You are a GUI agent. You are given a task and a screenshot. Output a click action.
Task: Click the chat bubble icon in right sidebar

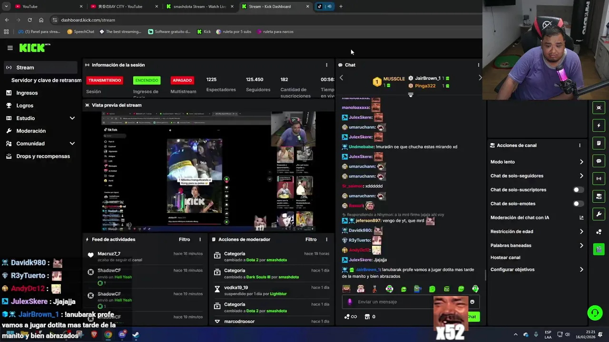599,161
